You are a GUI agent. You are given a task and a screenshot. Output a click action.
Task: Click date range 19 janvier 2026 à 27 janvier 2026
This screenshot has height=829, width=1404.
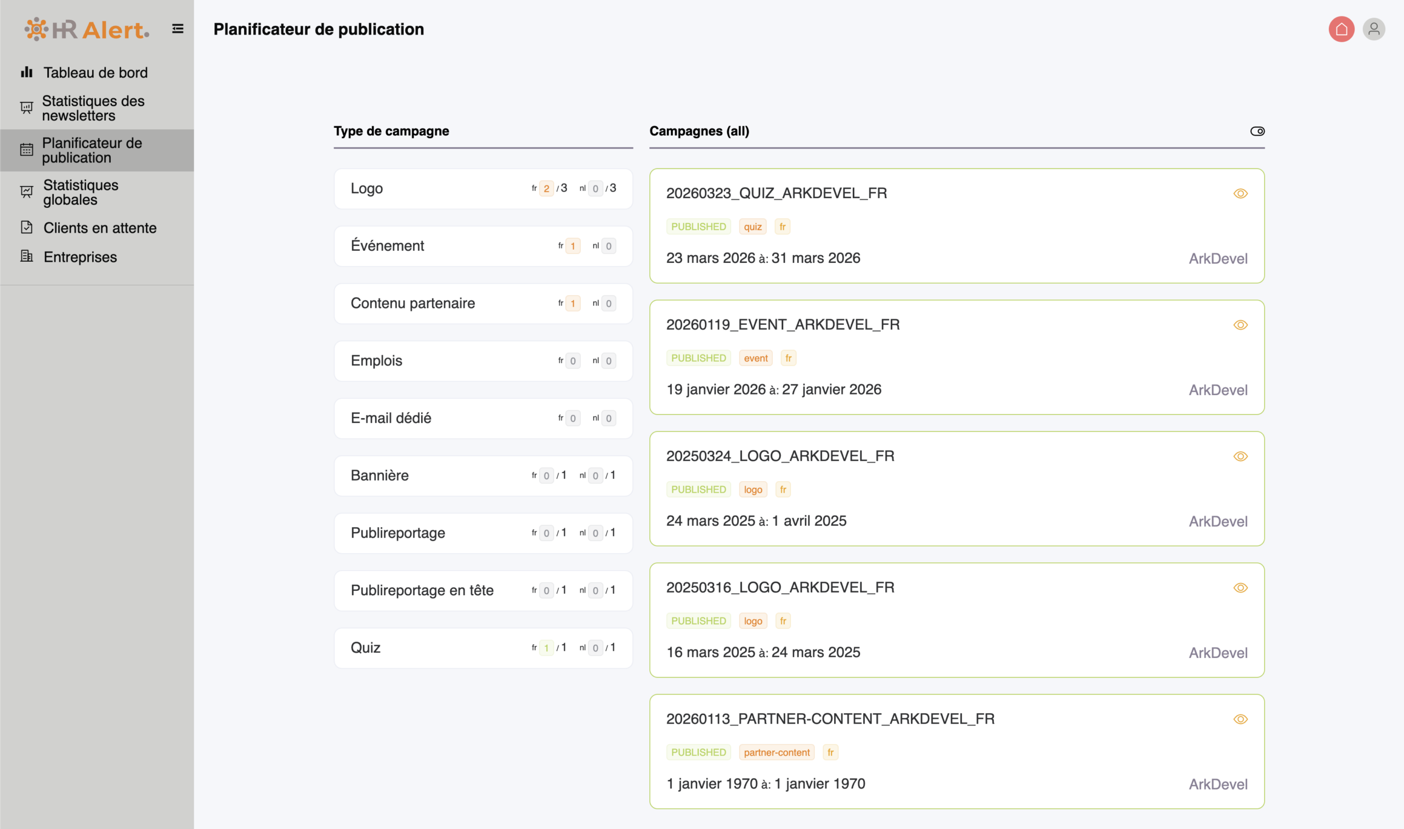tap(773, 390)
